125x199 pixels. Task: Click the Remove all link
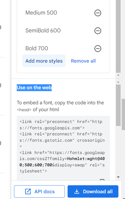point(83,61)
